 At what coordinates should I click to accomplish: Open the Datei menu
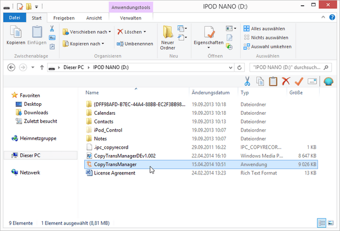pos(15,18)
